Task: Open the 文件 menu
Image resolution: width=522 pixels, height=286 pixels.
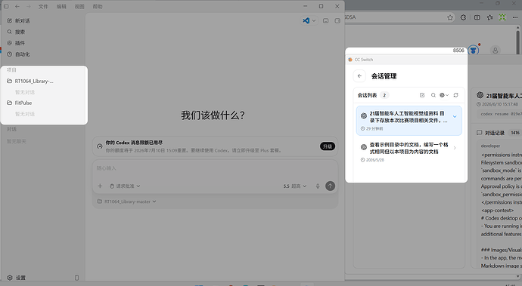Action: (43, 6)
